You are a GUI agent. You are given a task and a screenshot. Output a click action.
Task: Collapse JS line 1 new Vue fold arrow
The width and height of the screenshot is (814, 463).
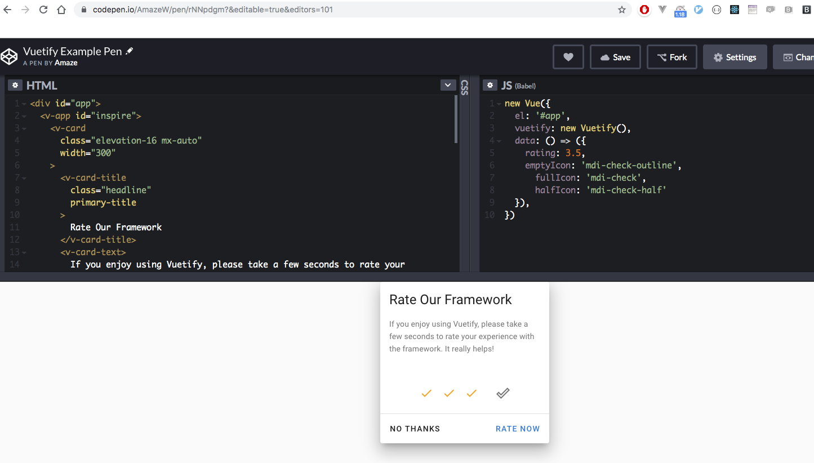pos(499,104)
